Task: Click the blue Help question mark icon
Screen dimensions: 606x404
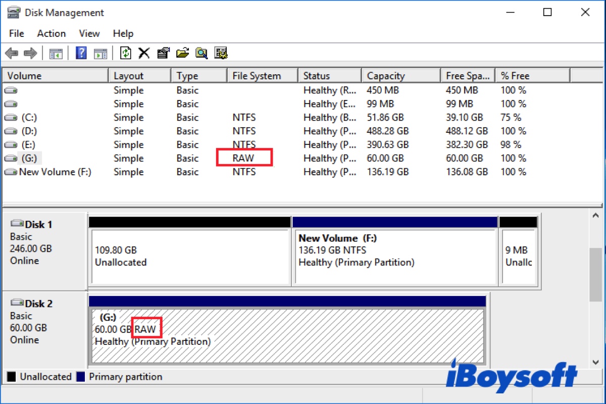Action: click(x=81, y=53)
